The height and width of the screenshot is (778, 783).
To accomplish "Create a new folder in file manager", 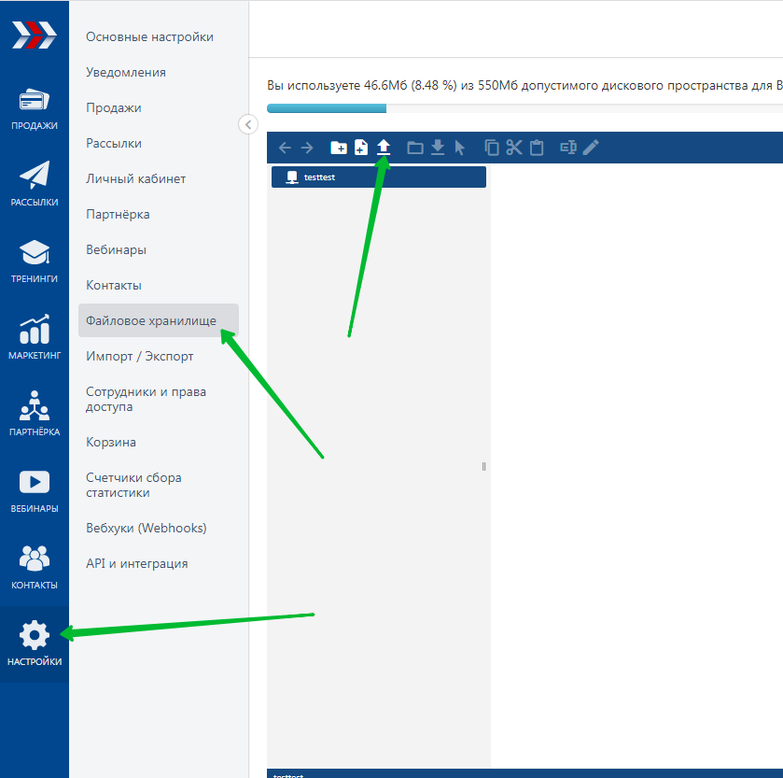I will (x=339, y=148).
